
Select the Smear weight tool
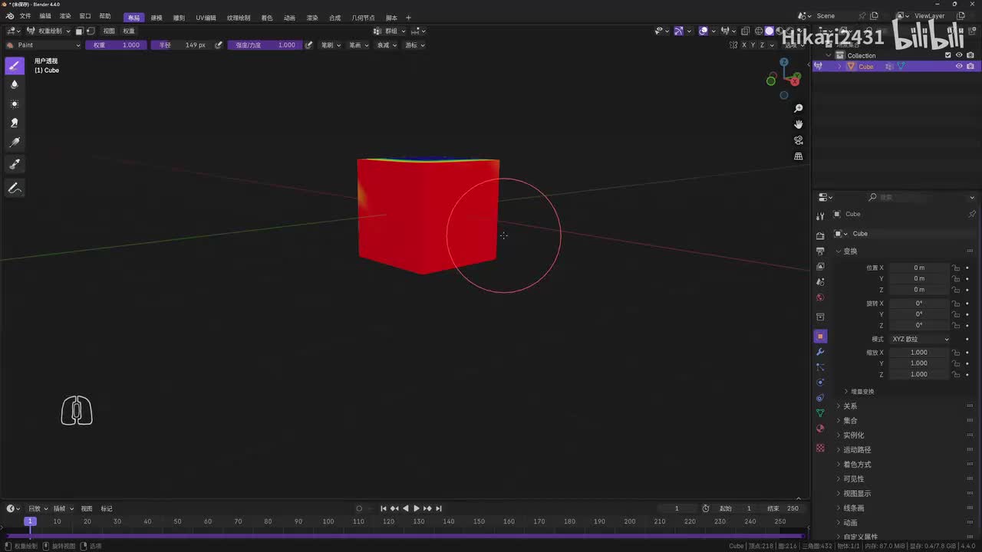(15, 123)
